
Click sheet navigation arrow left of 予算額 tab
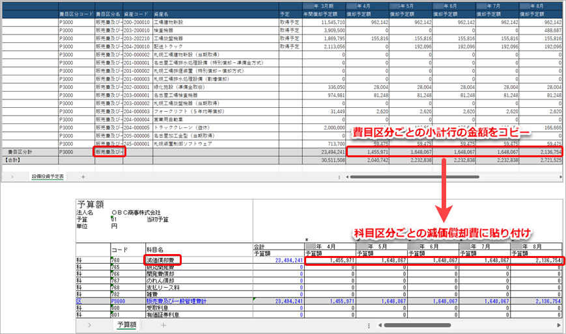coord(89,325)
